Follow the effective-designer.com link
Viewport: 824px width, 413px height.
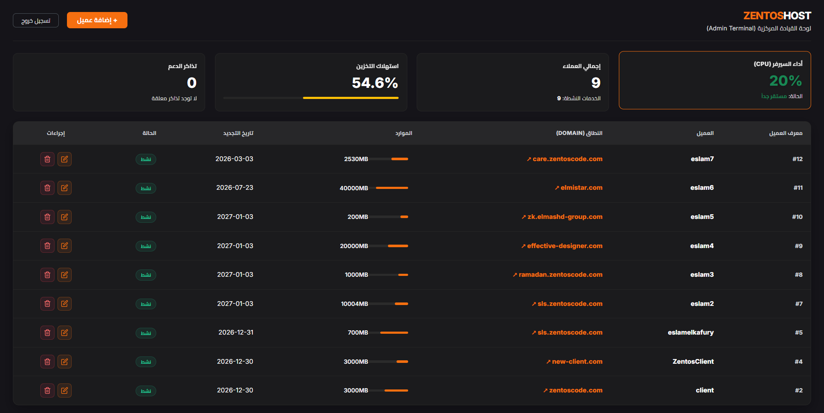tap(564, 246)
